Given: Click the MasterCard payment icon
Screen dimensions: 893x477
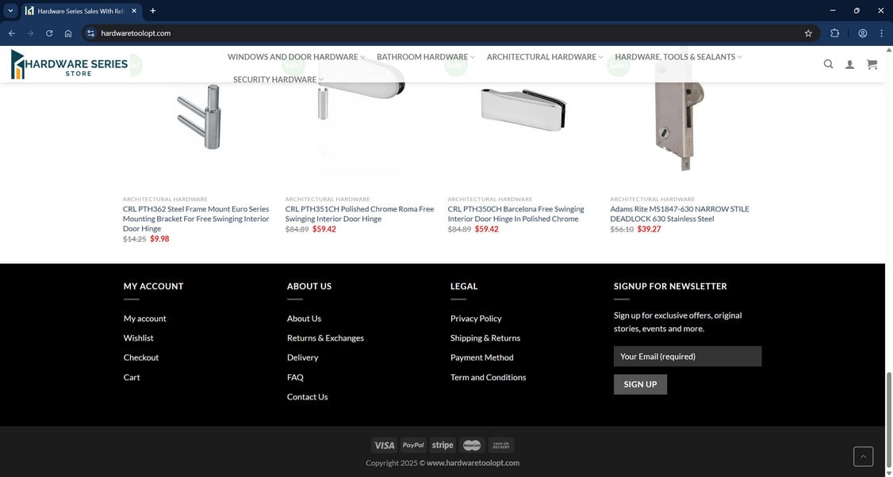Looking at the screenshot, I should tap(472, 445).
